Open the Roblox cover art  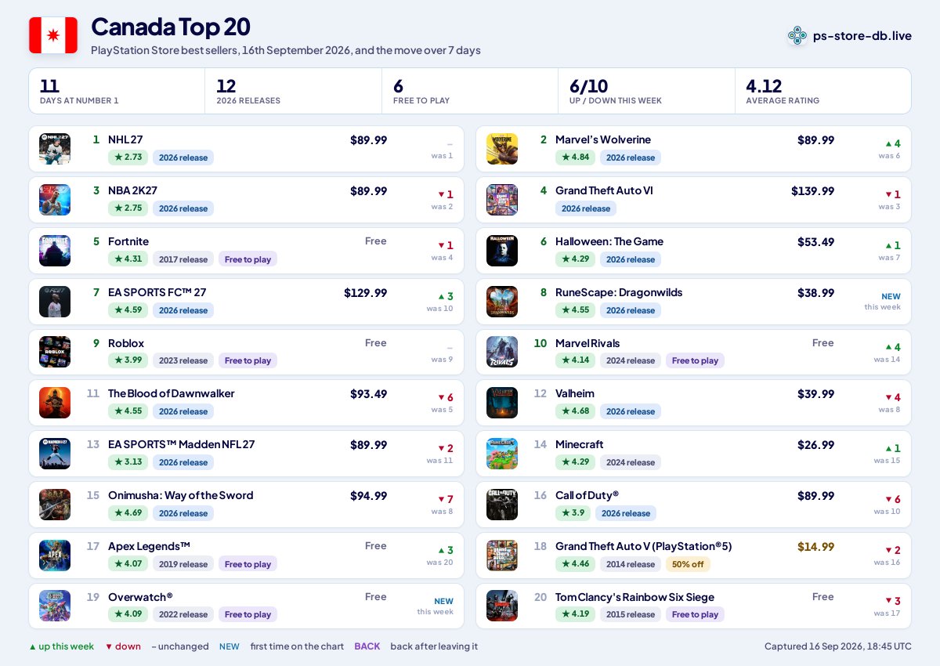(55, 352)
